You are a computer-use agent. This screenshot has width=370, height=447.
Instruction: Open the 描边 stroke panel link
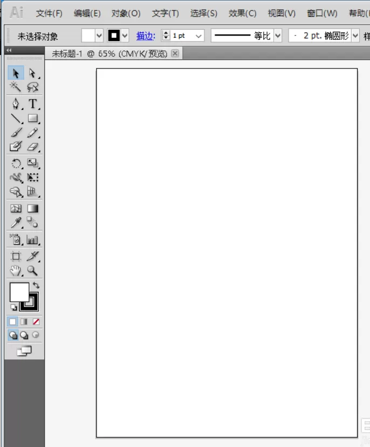coord(146,36)
